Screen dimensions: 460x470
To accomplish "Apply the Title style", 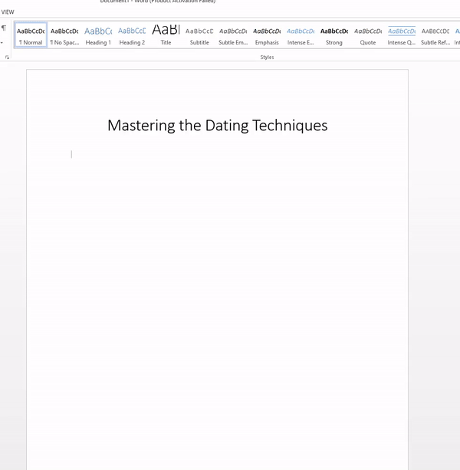I will point(166,35).
